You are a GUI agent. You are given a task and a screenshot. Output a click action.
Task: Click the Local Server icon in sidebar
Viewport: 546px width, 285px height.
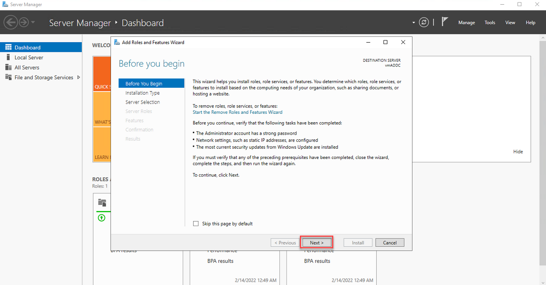click(8, 57)
